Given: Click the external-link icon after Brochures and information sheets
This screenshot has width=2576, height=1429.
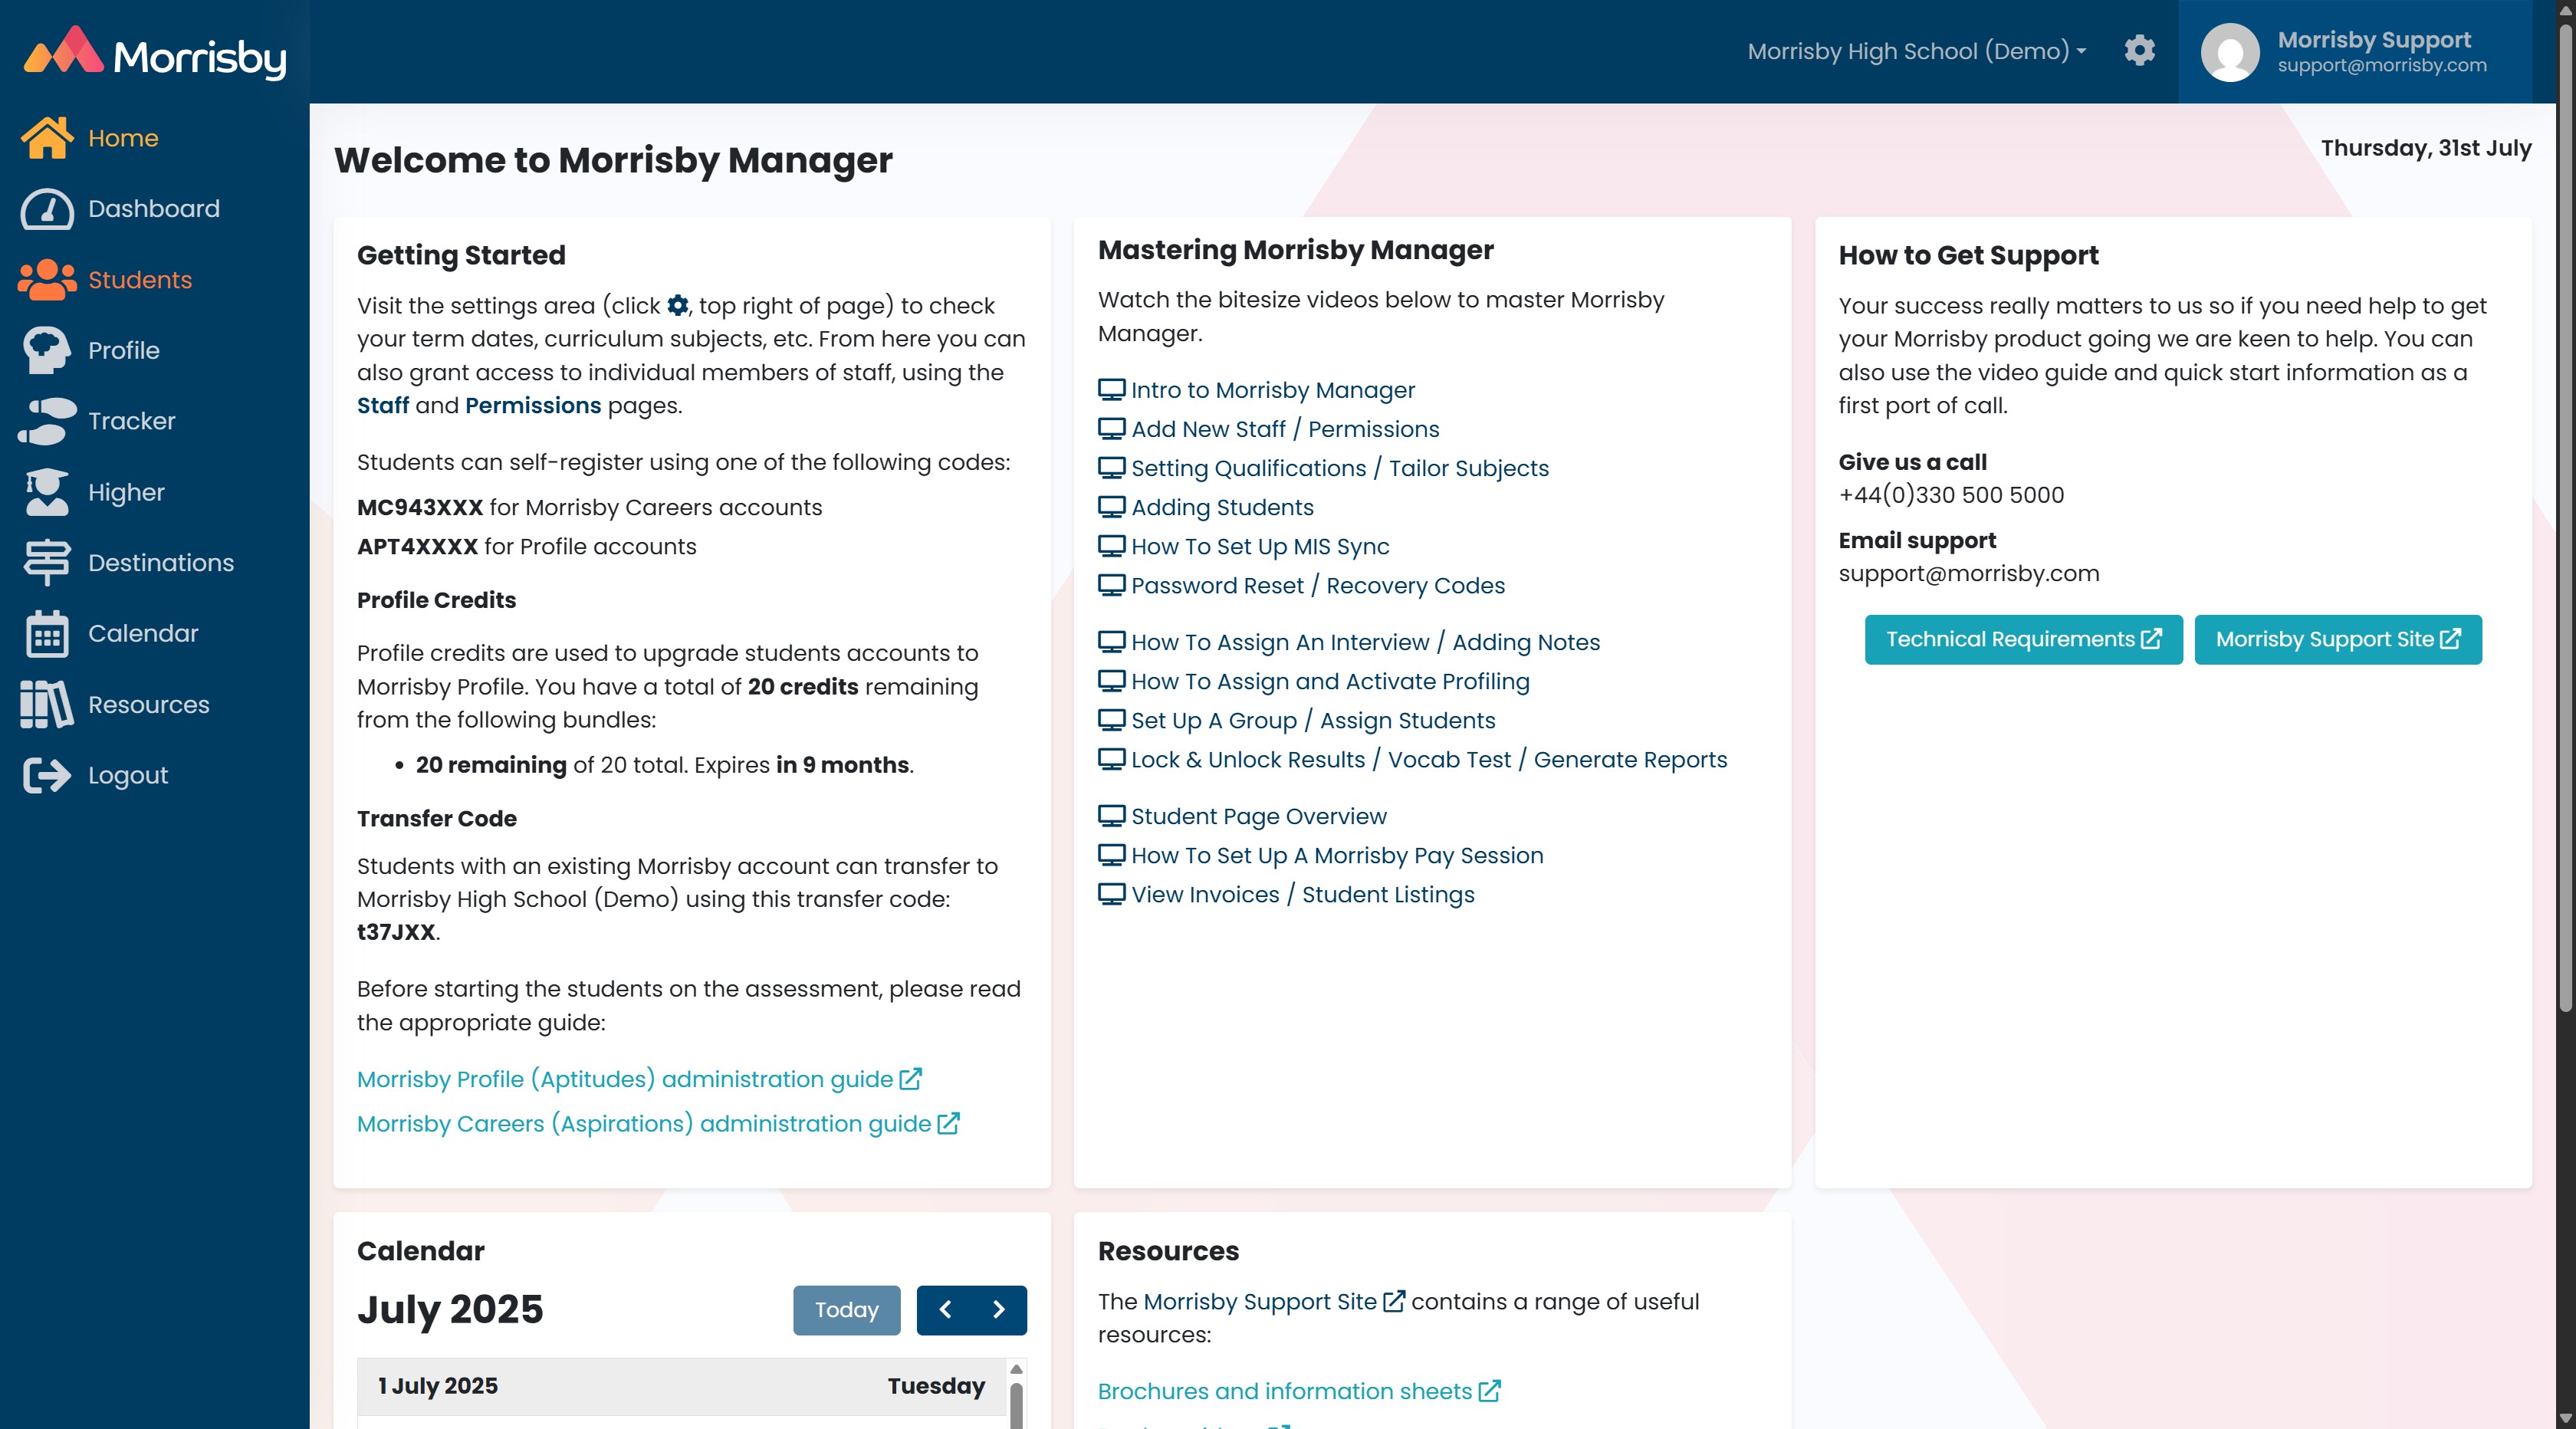Looking at the screenshot, I should tap(1489, 1391).
